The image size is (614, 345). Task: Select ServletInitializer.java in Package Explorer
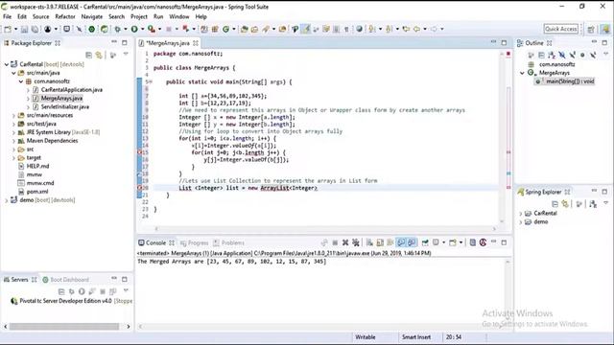pyautogui.click(x=65, y=106)
